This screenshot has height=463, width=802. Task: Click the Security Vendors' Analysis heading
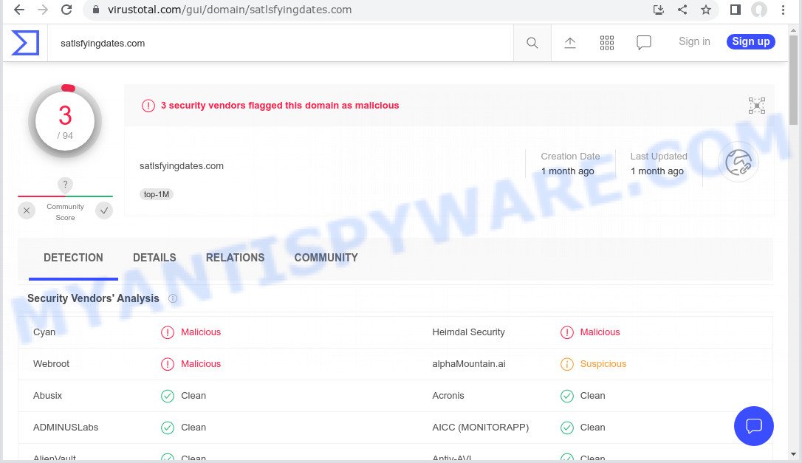click(93, 298)
